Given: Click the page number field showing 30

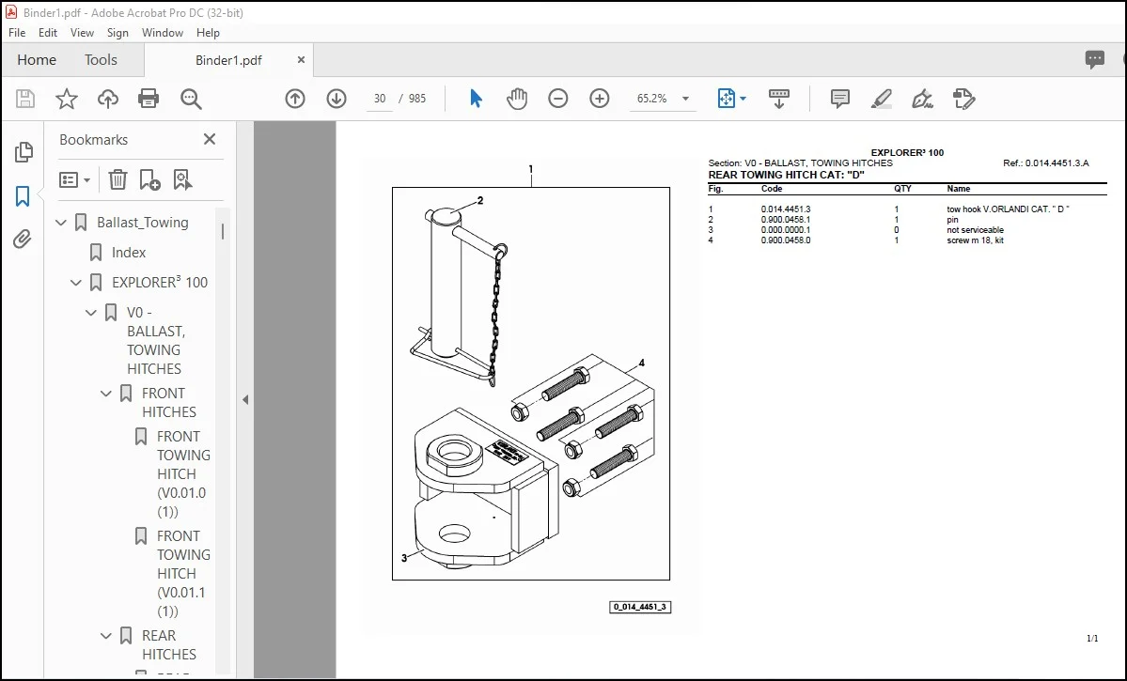Looking at the screenshot, I should click(x=381, y=99).
